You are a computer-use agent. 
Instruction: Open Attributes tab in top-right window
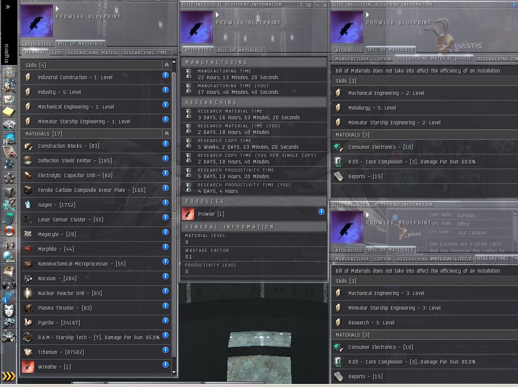point(348,50)
